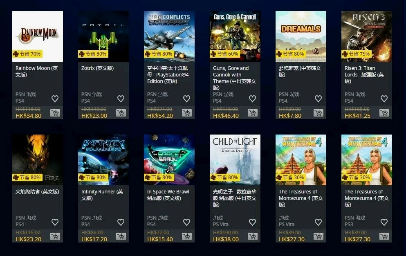Open the Risen 3 Titan Lords cover art
406x256 pixels.
click(367, 36)
